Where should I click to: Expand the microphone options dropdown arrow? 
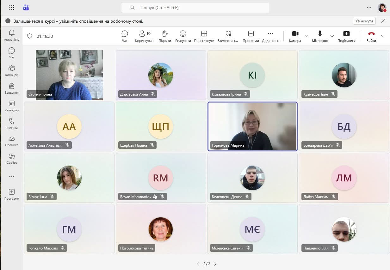click(332, 36)
